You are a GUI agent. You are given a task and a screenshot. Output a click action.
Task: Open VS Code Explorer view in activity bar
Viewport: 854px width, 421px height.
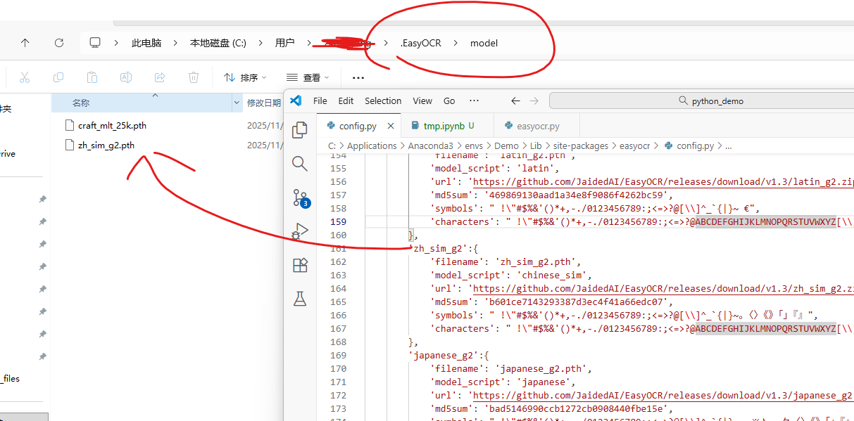click(x=300, y=129)
